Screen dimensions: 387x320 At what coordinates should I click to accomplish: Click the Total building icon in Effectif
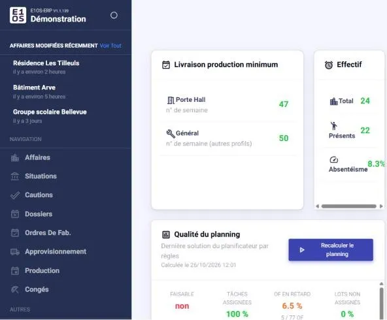click(333, 101)
